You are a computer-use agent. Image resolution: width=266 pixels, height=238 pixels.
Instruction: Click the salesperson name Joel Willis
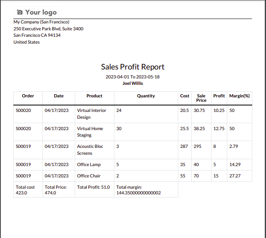tap(133, 83)
